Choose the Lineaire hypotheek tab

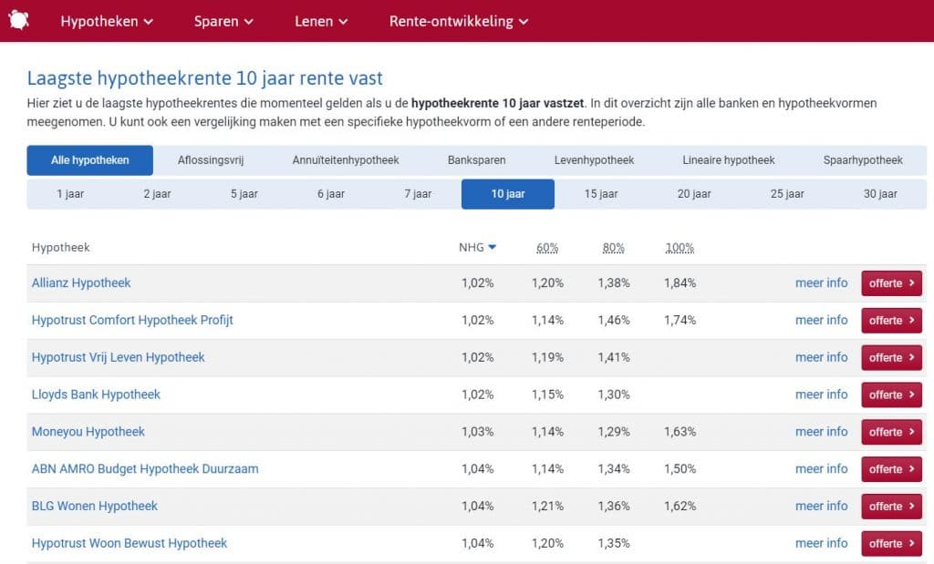[729, 160]
